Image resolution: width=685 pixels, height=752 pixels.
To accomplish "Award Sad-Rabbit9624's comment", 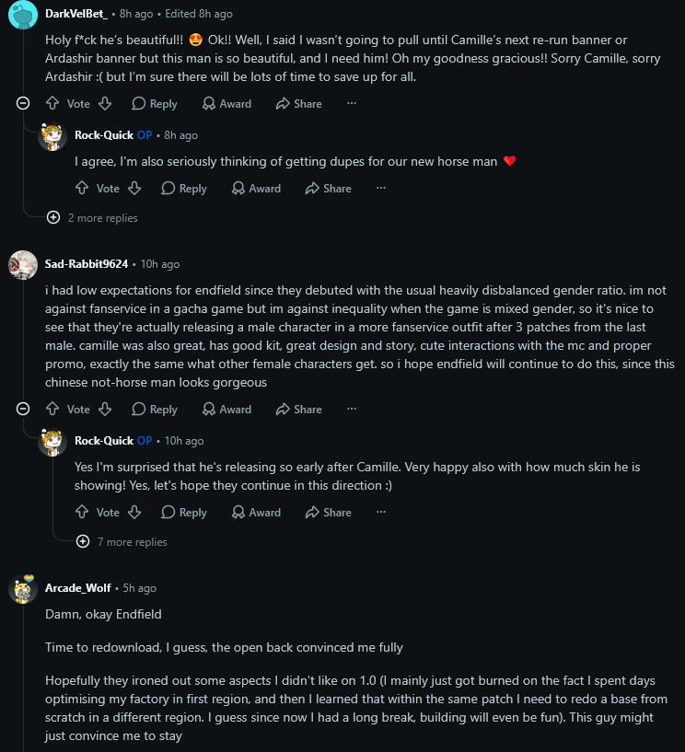I will tap(226, 409).
